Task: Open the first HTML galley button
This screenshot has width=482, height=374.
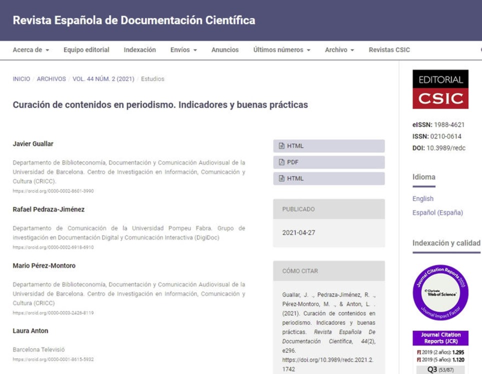Action: coord(328,146)
